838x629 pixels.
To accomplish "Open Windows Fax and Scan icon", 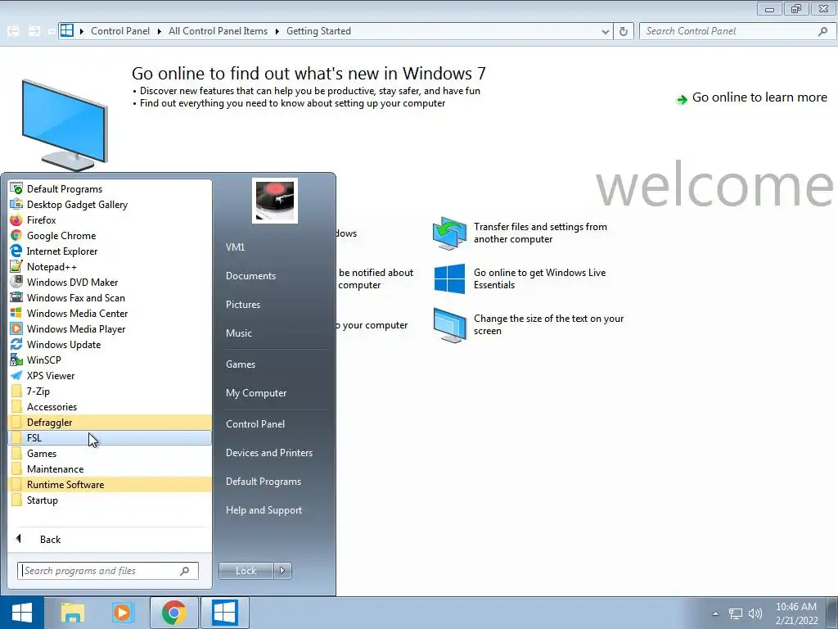I will coord(16,297).
